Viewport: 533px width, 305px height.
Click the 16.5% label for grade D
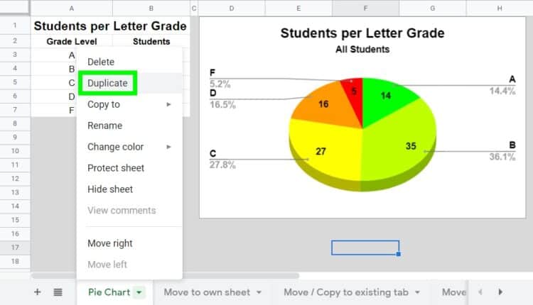coord(222,104)
